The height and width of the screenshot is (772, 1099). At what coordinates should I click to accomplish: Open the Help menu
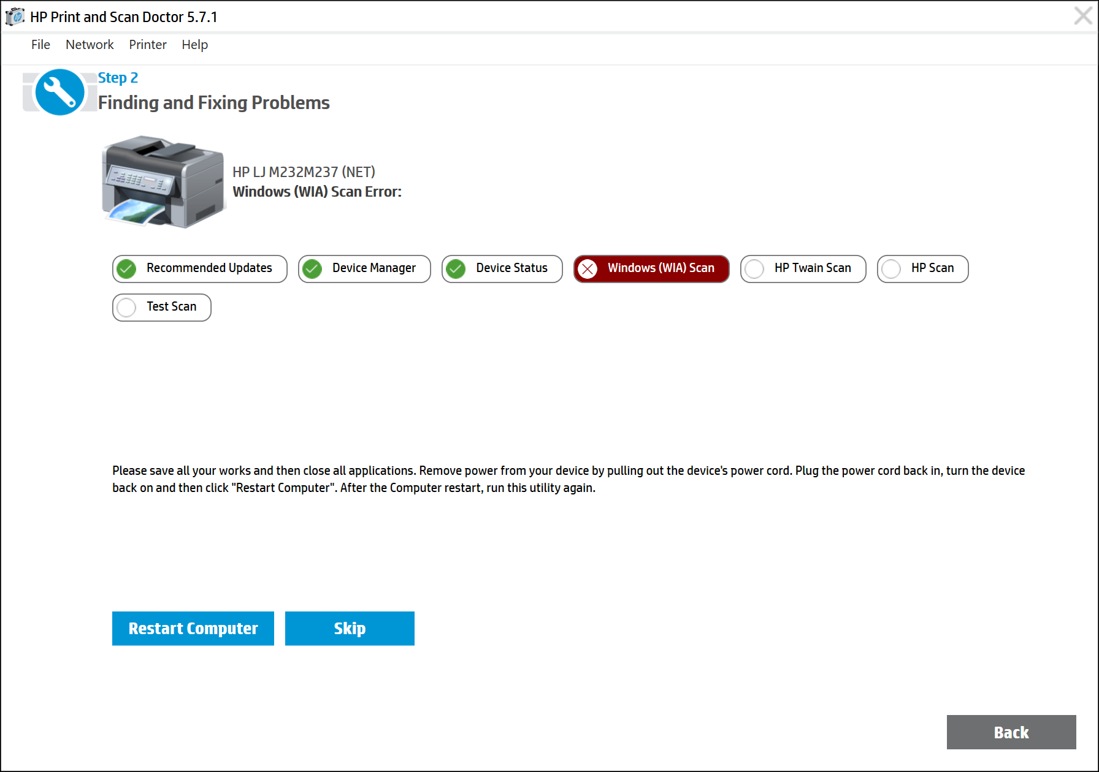click(194, 44)
